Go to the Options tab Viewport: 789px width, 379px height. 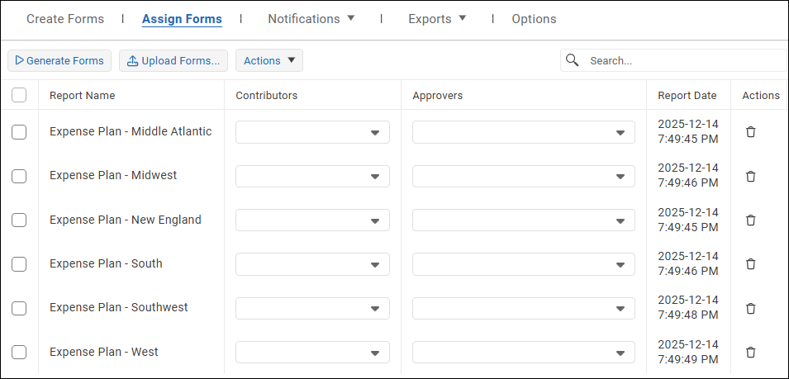[534, 19]
